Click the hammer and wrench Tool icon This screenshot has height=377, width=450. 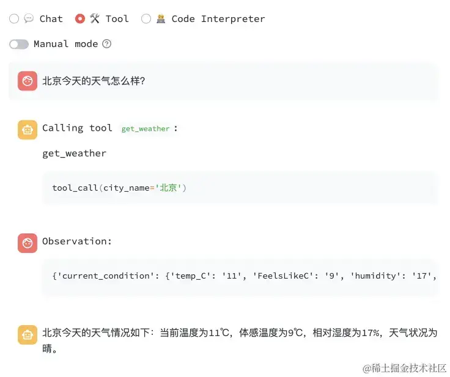pyautogui.click(x=95, y=19)
